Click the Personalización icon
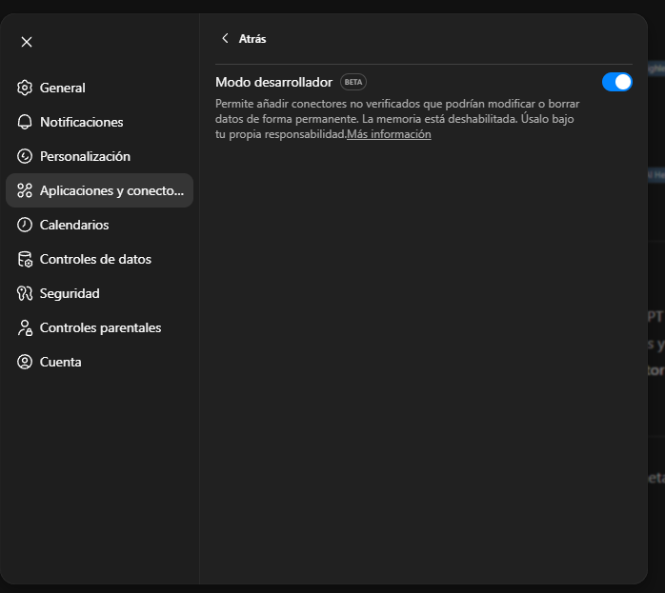The image size is (665, 593). point(25,156)
